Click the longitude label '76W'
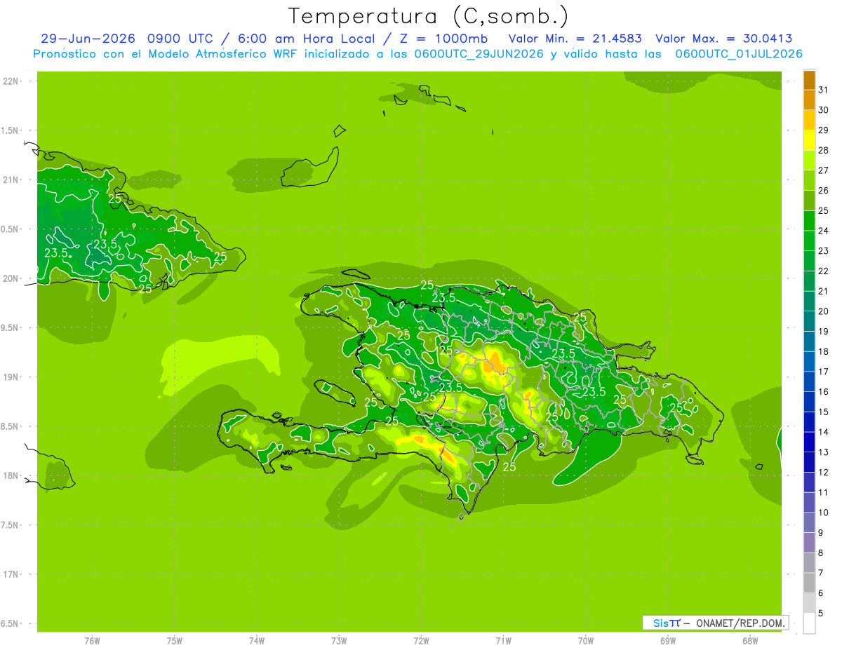This screenshot has height=650, width=842. click(92, 641)
